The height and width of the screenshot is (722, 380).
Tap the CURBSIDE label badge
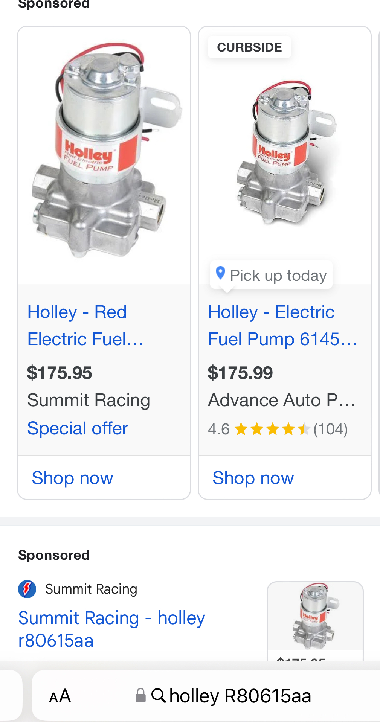point(249,47)
